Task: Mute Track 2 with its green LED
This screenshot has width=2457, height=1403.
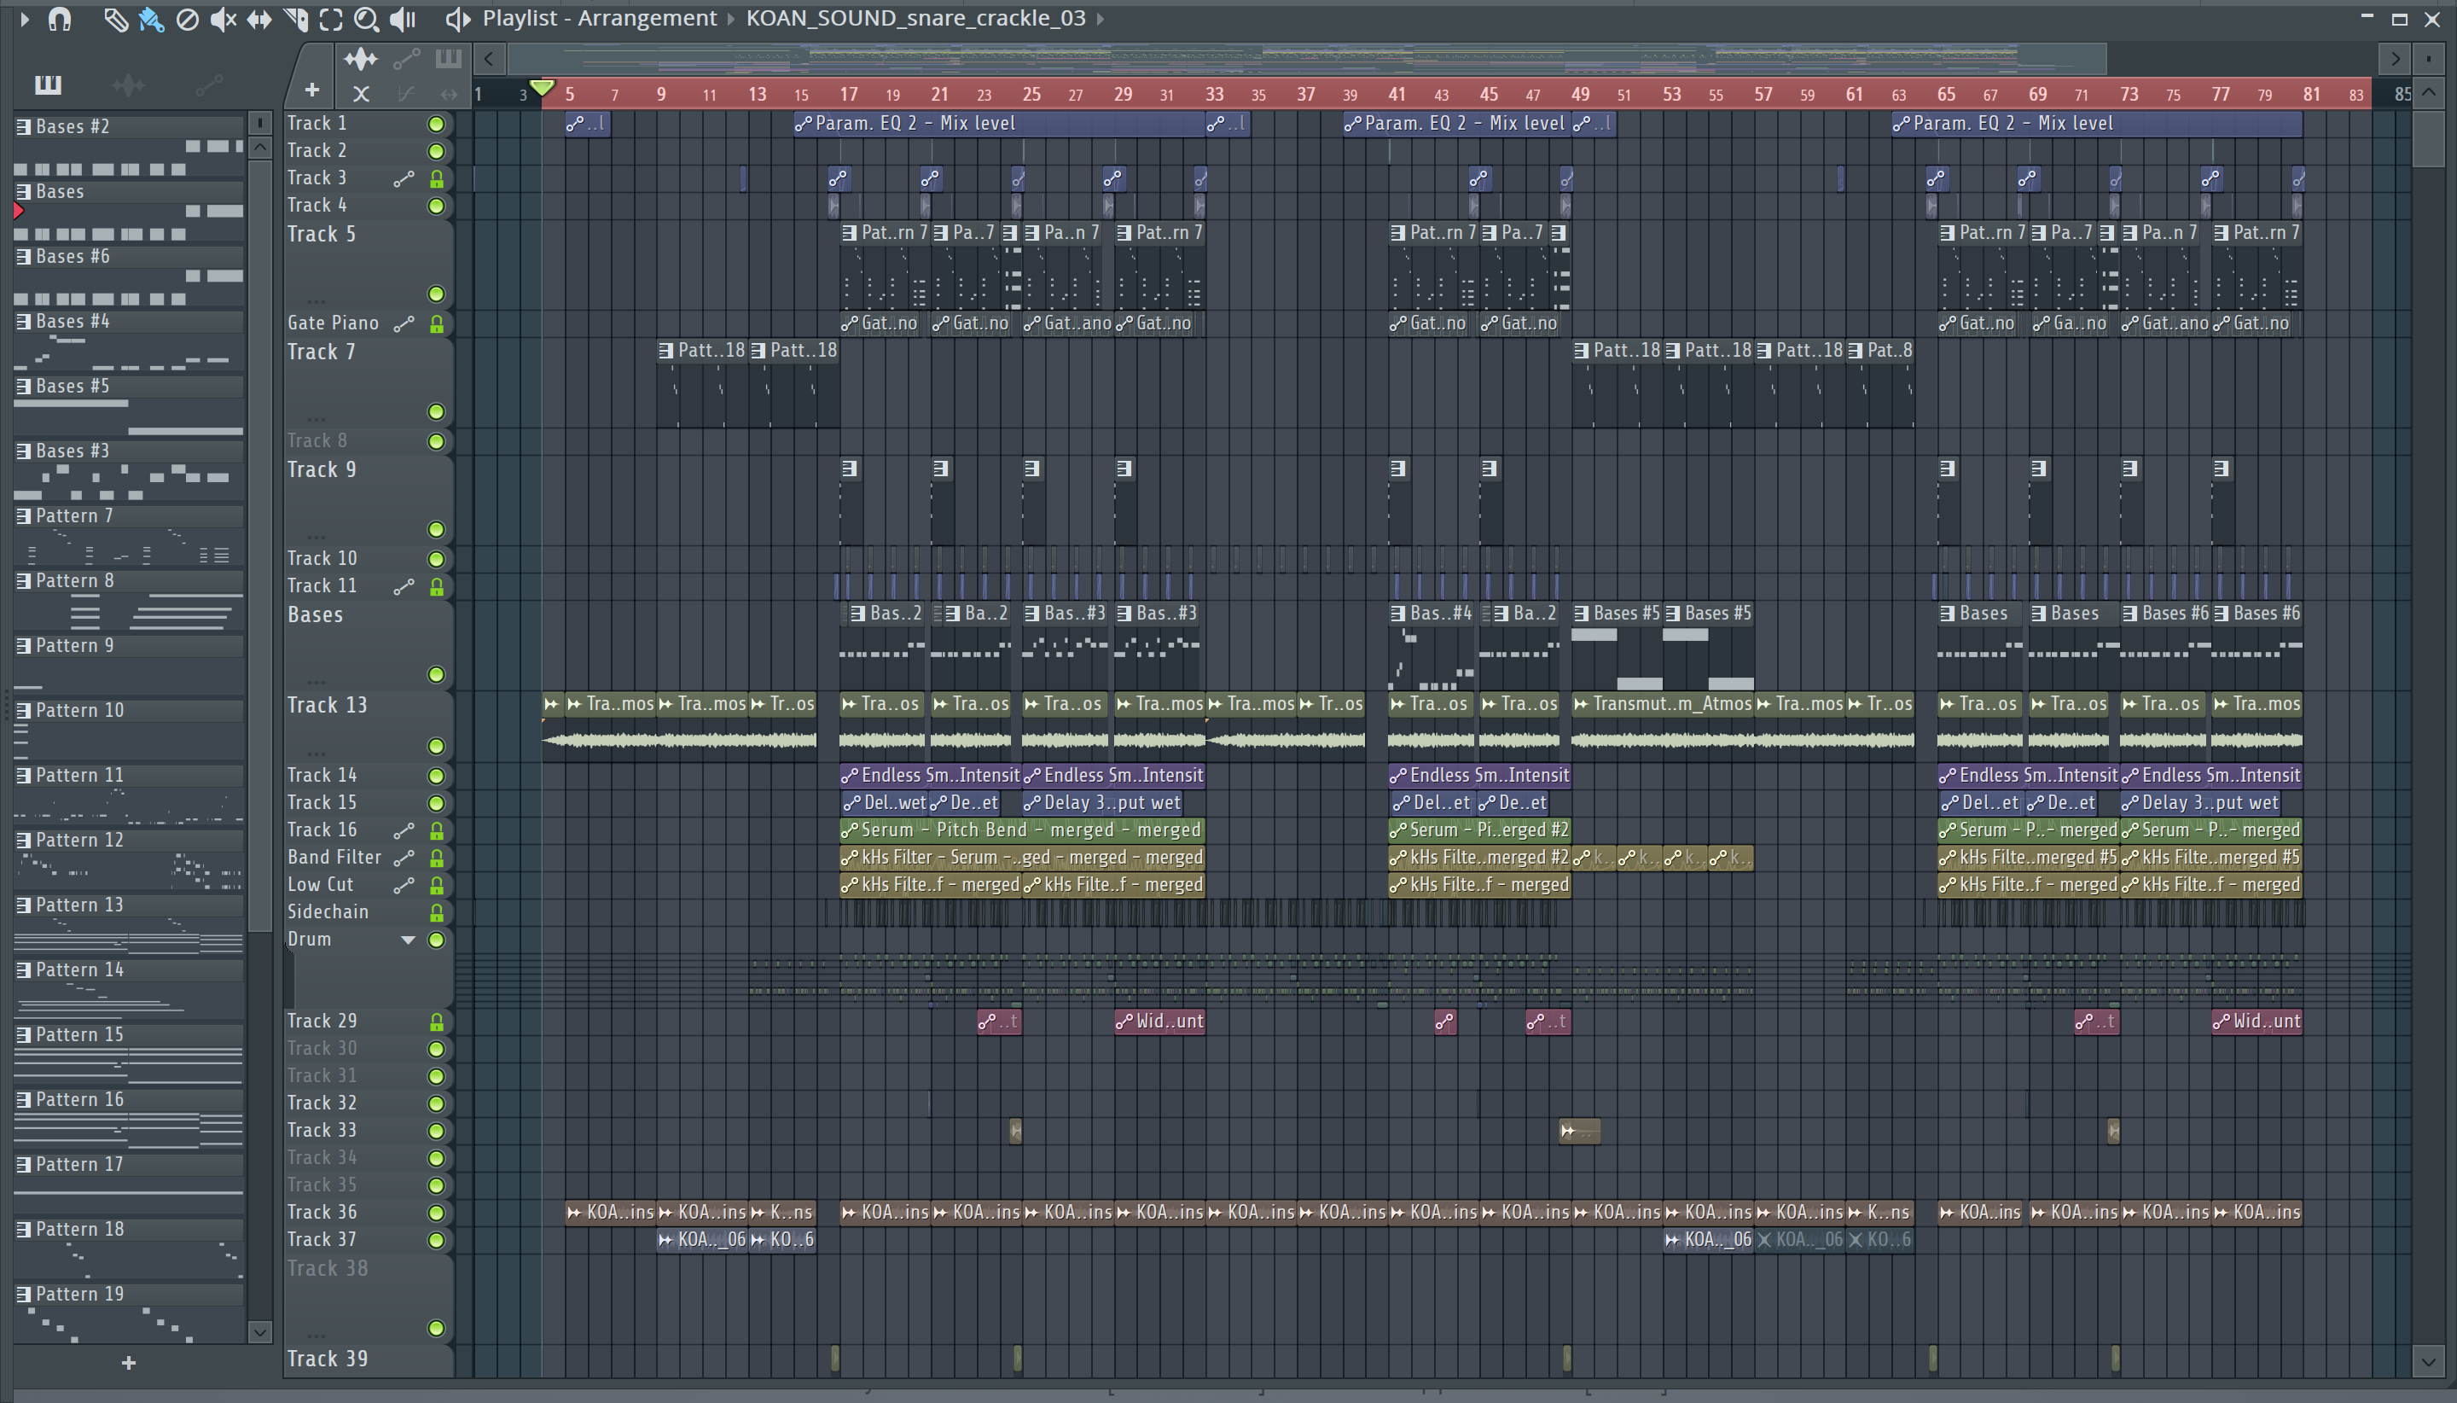Action: (436, 151)
